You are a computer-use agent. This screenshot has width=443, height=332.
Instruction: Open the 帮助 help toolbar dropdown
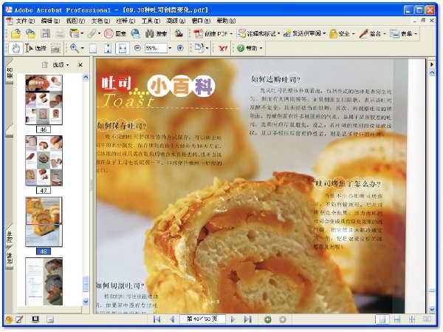[261, 48]
